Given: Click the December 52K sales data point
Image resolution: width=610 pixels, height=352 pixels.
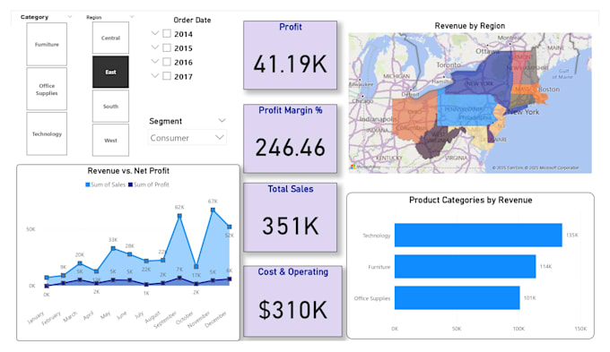Looking at the screenshot, I should point(230,227).
